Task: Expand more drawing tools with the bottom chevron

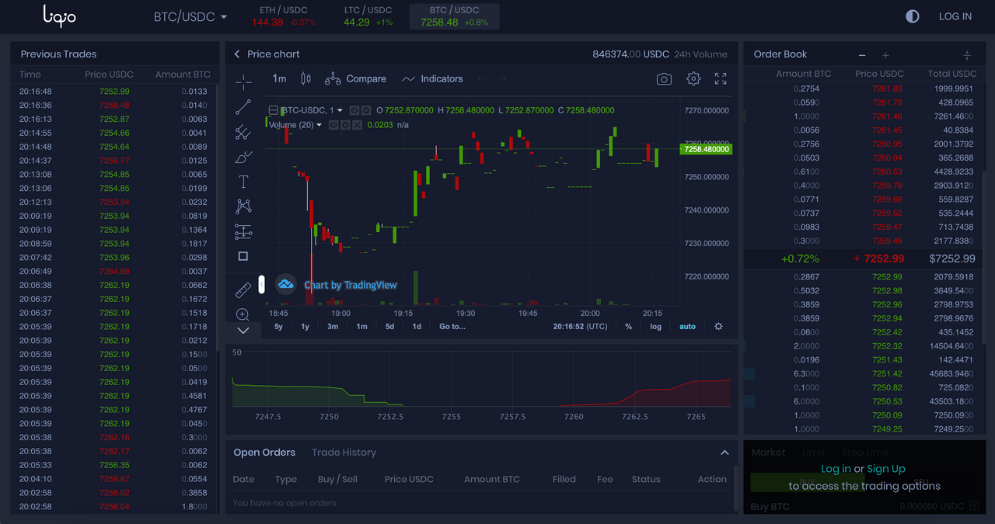Action: 243,331
